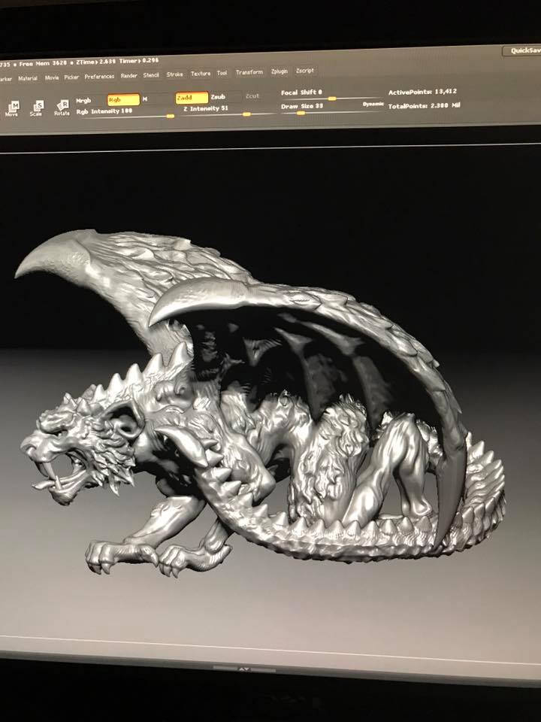541x722 pixels.
Task: Toggle the Dynamic draw size button
Action: click(373, 104)
